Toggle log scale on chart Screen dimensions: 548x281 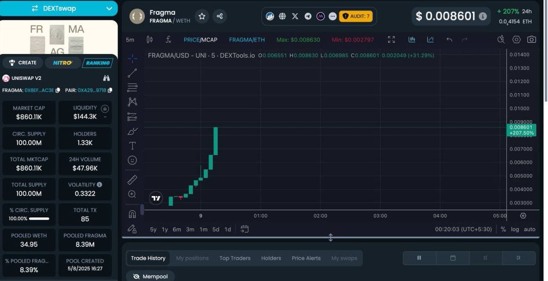tap(515, 229)
